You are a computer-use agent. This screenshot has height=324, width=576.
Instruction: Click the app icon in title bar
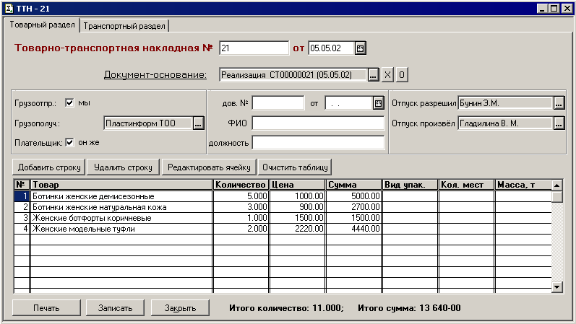coord(9,8)
